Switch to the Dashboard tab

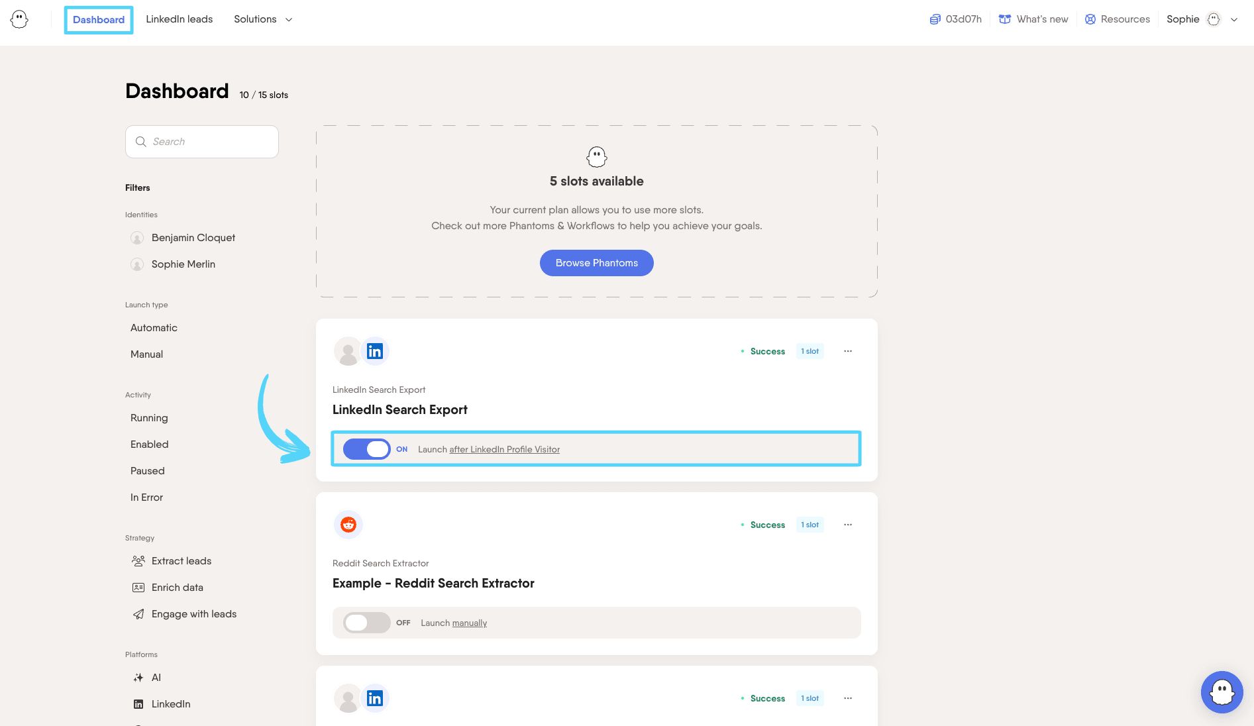99,20
